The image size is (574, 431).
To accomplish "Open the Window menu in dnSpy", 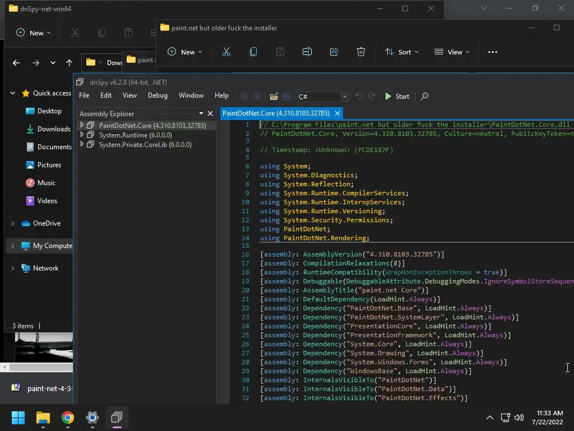I will (x=191, y=95).
